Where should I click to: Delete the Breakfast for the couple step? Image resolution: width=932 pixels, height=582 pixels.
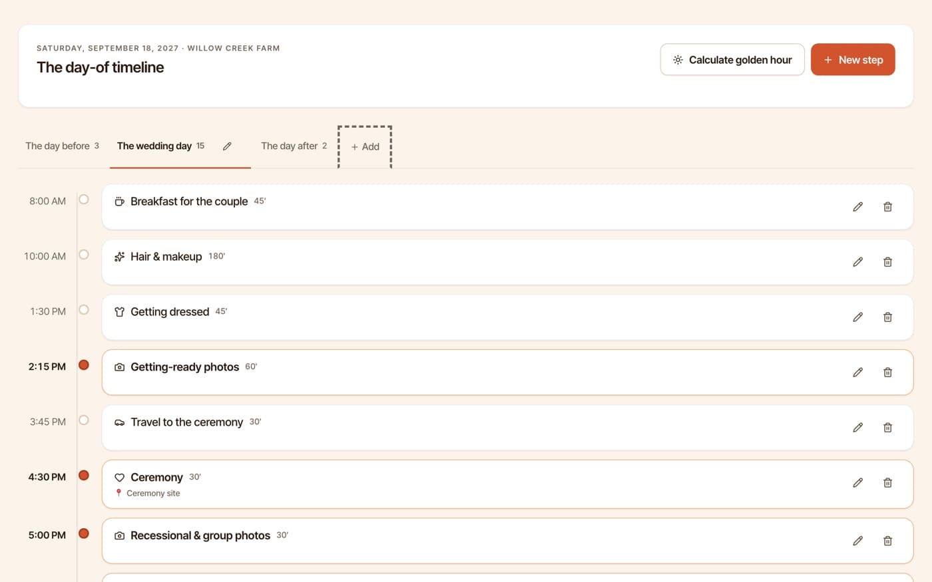tap(887, 207)
